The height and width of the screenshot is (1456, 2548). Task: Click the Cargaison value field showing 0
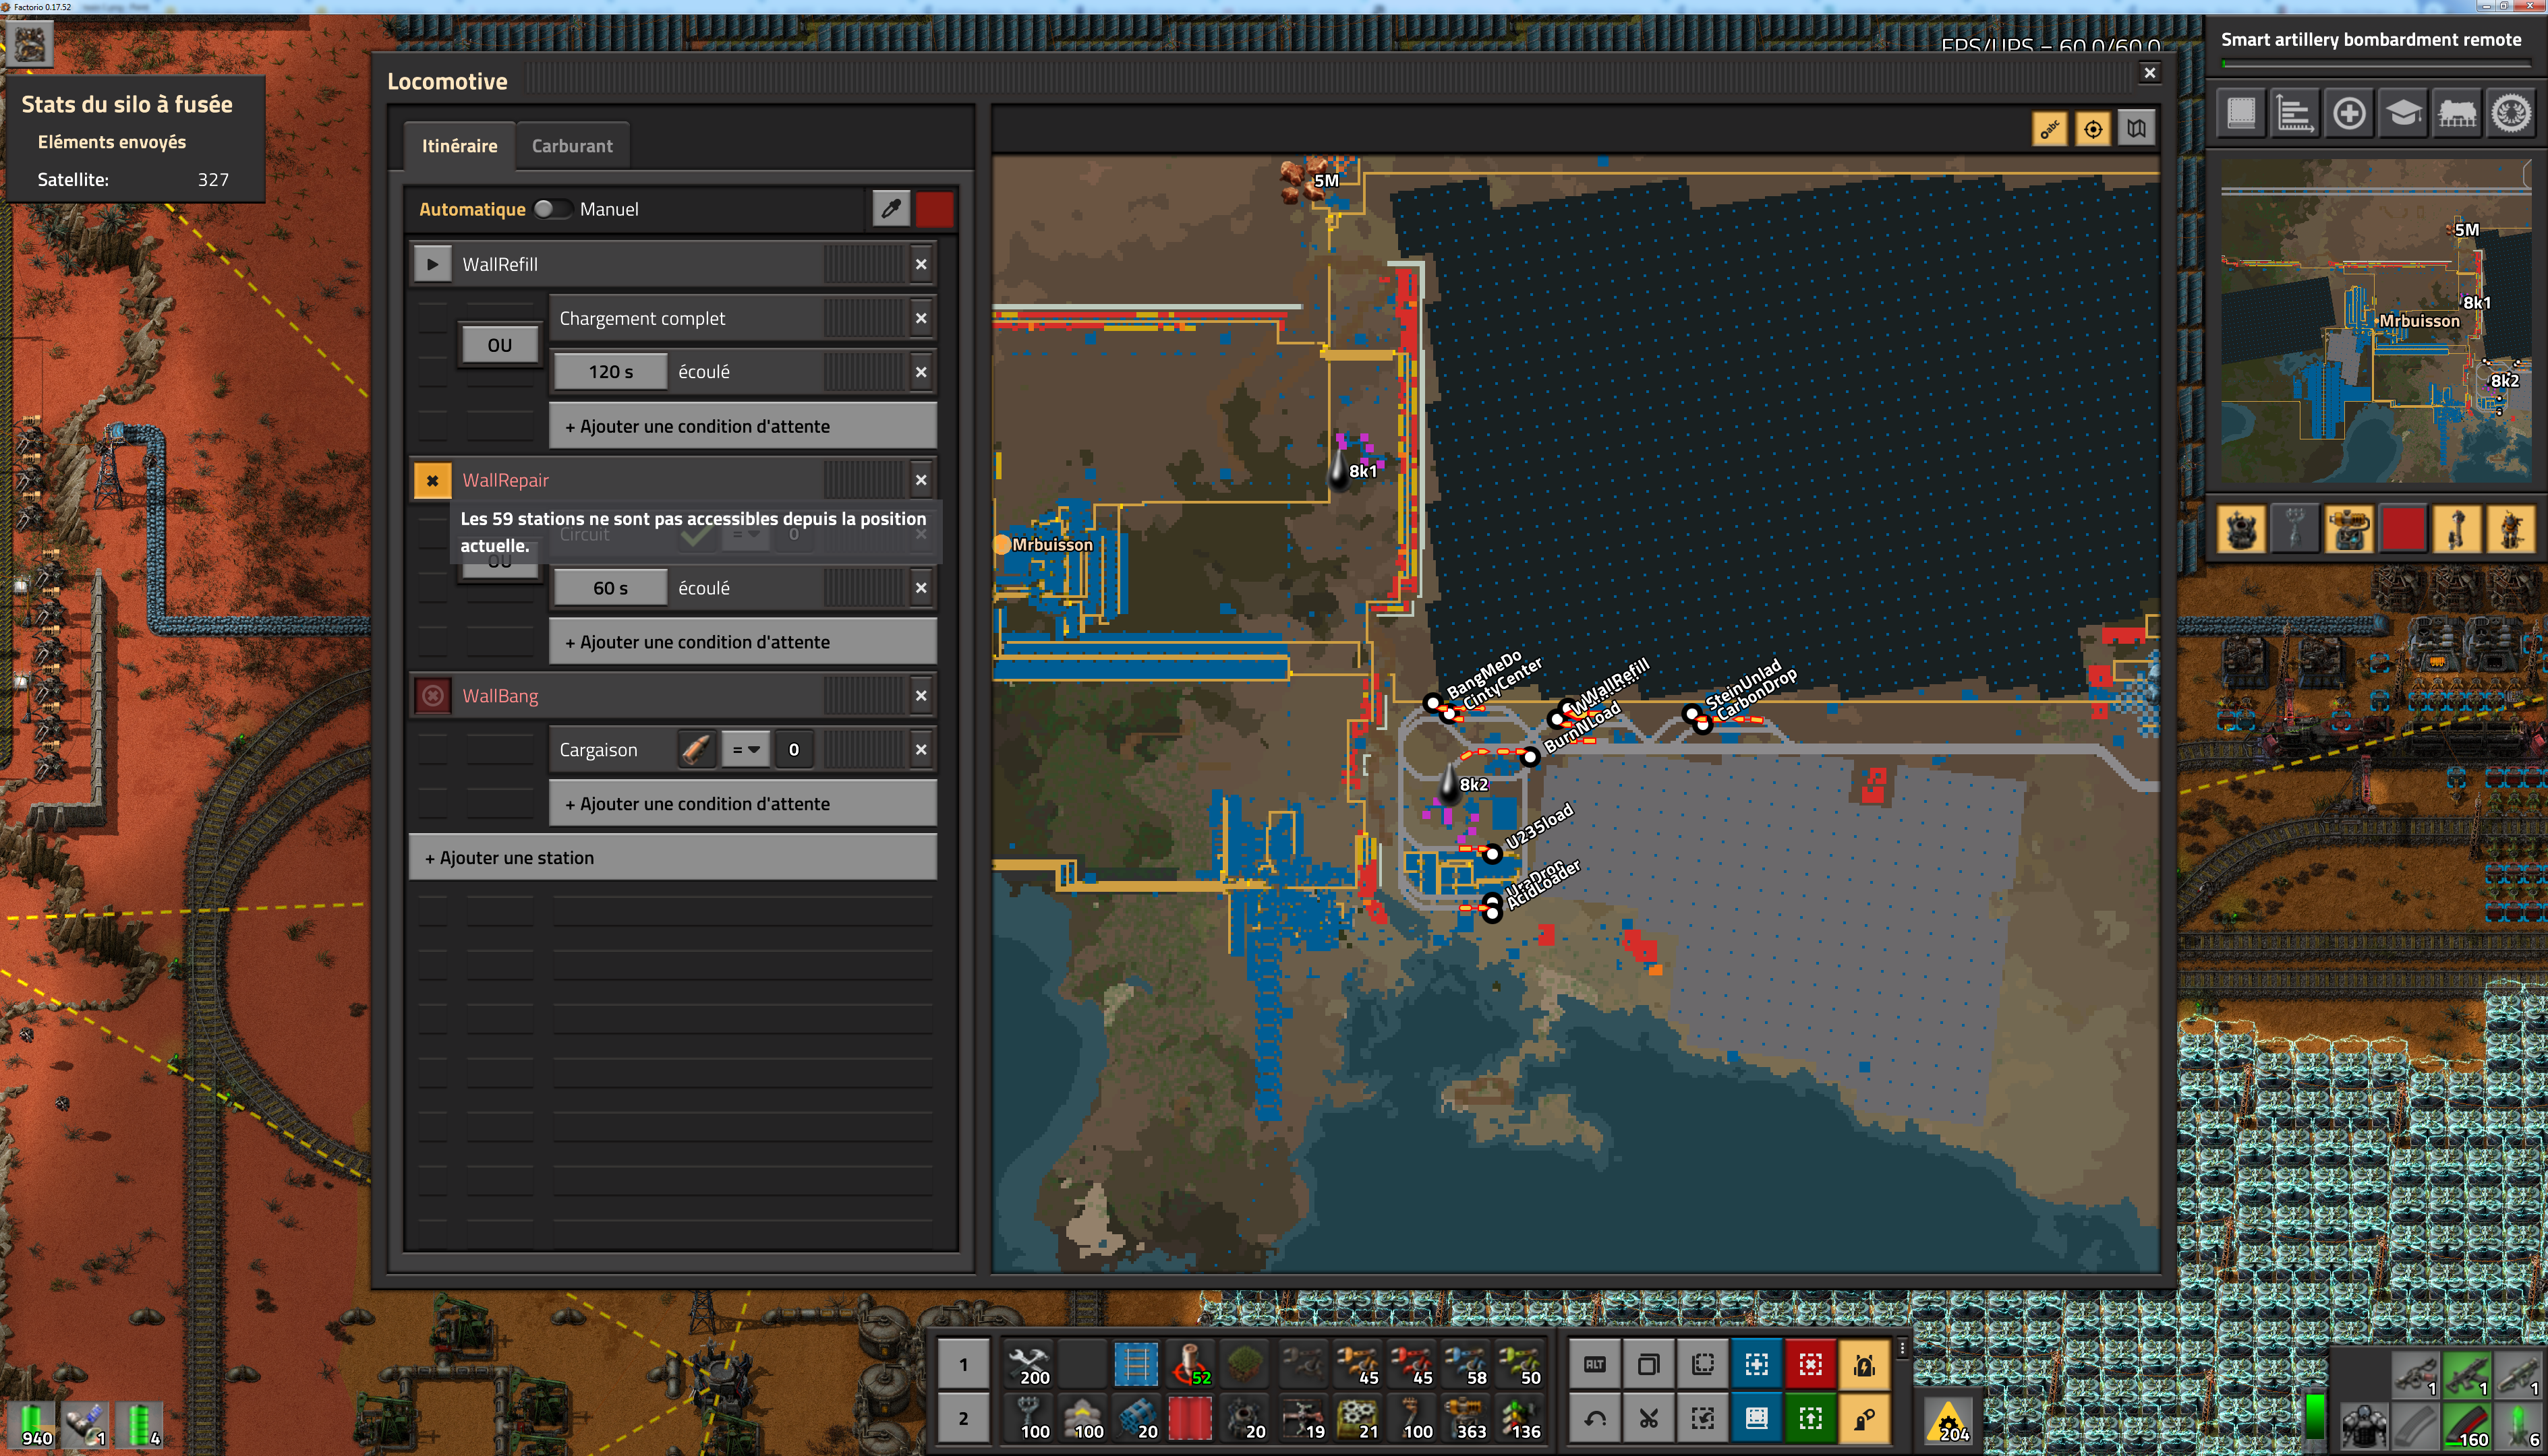[793, 750]
